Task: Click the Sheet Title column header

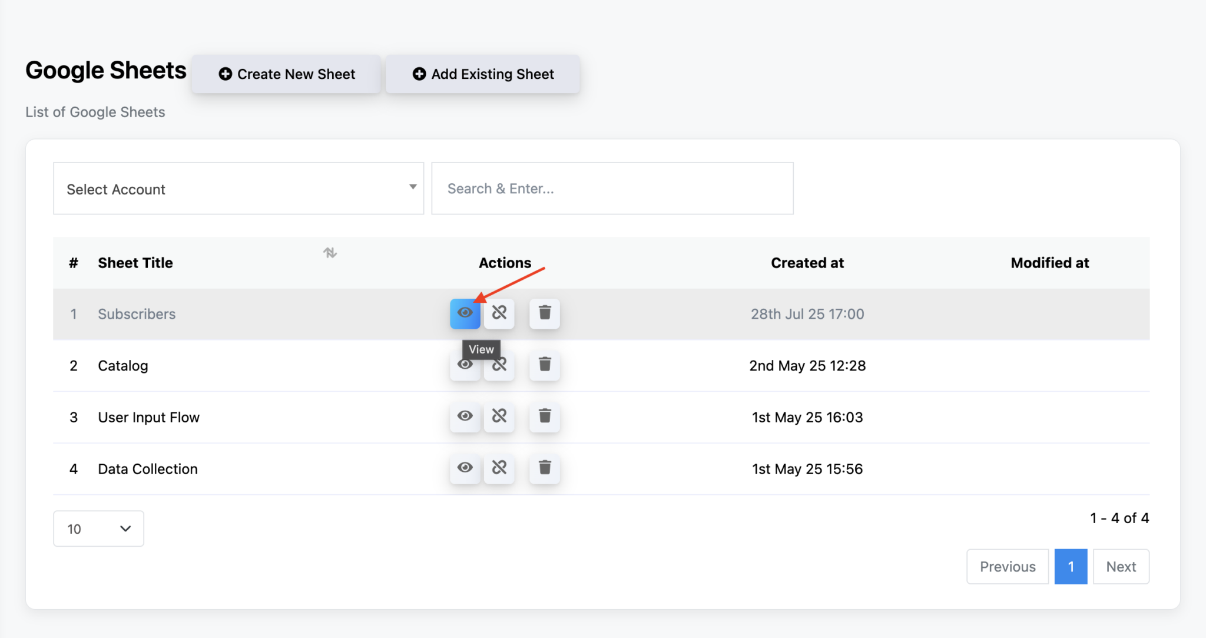Action: point(135,263)
